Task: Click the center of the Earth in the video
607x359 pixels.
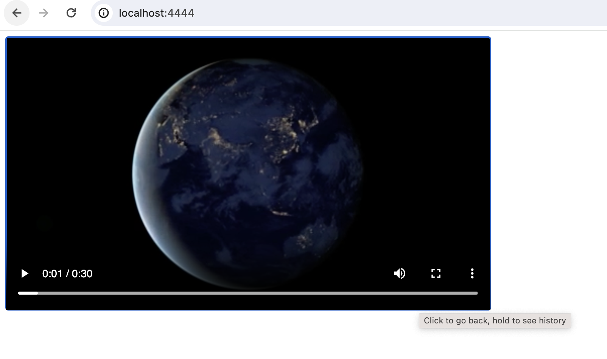Action: pyautogui.click(x=248, y=172)
